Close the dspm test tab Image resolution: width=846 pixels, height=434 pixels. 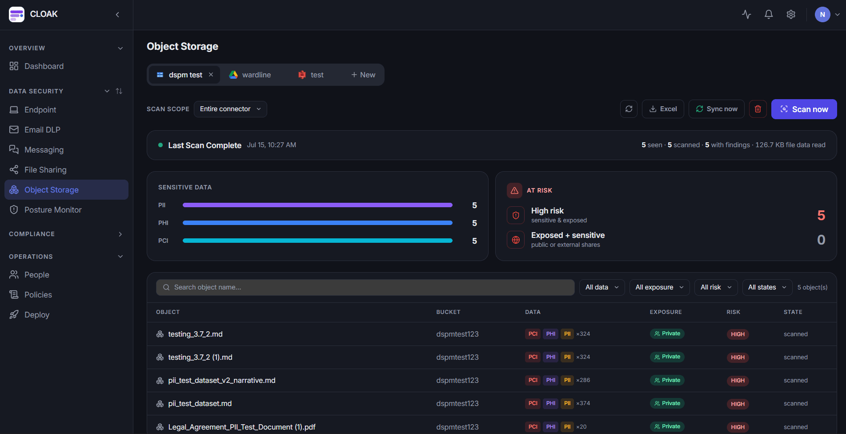coord(211,75)
